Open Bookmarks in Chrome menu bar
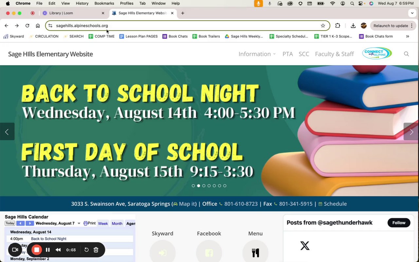Screen dimensions: 419x262 click(x=104, y=3)
